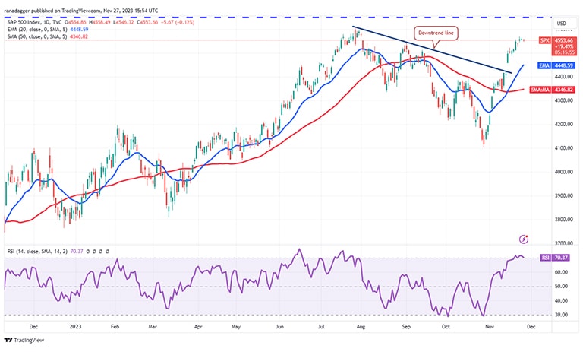Click the 4000.00 price axis label
The height and width of the screenshot is (352, 583).
tap(564, 172)
